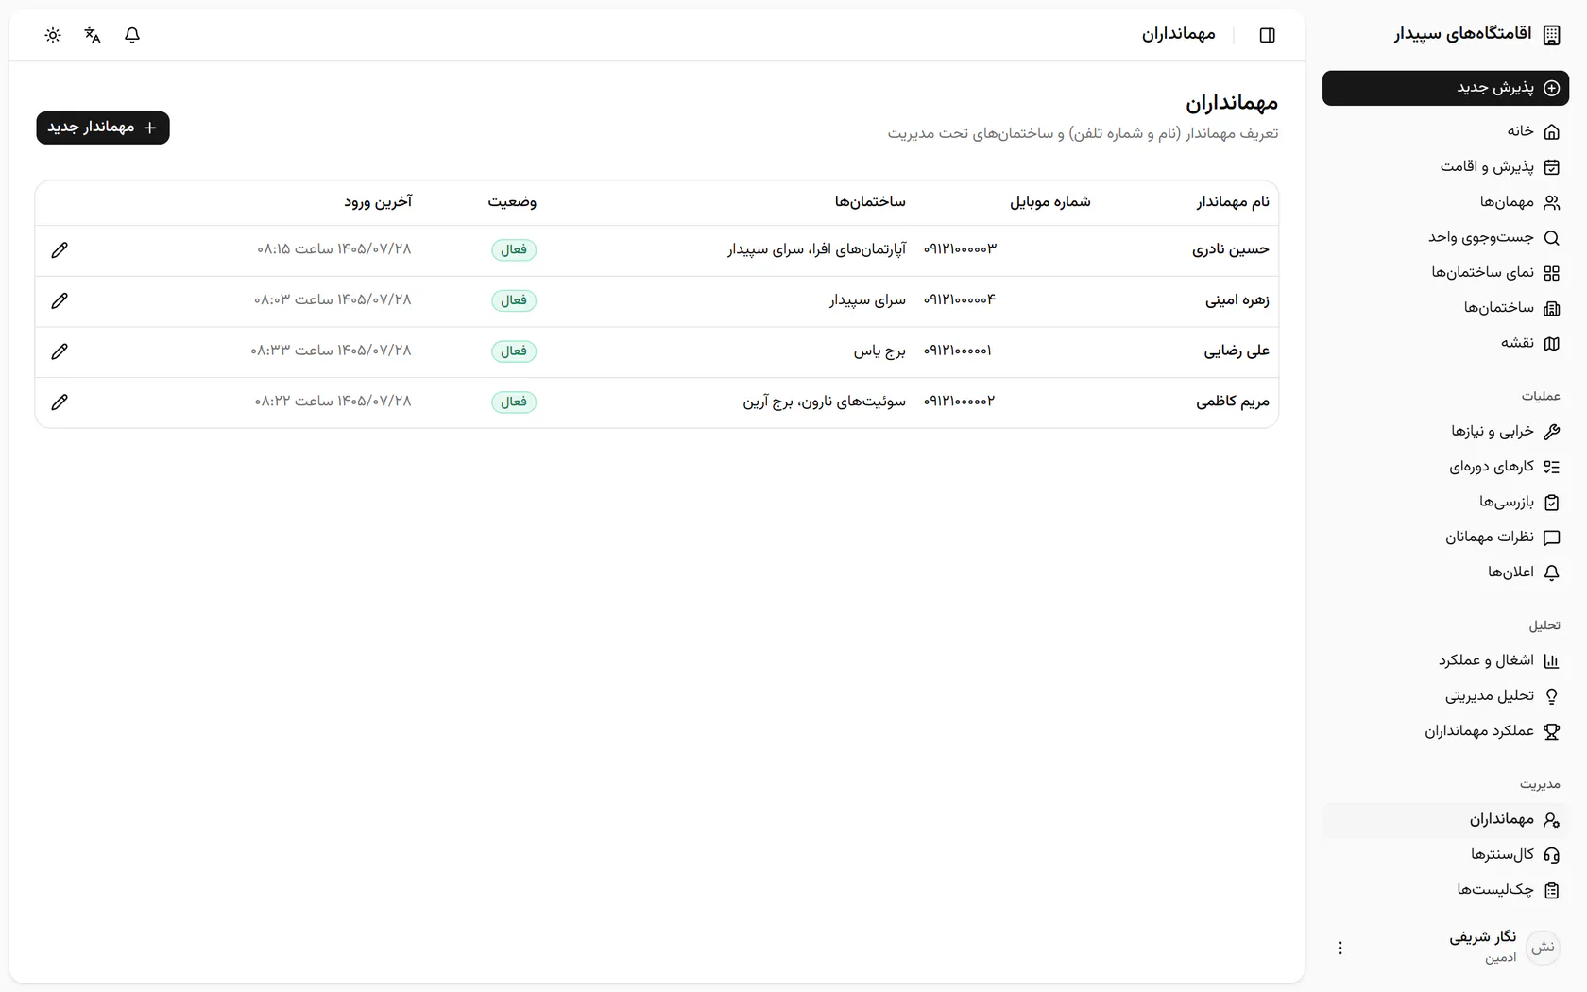The height and width of the screenshot is (992, 1587).
Task: Edit row of زهره امینی
Action: click(x=60, y=300)
